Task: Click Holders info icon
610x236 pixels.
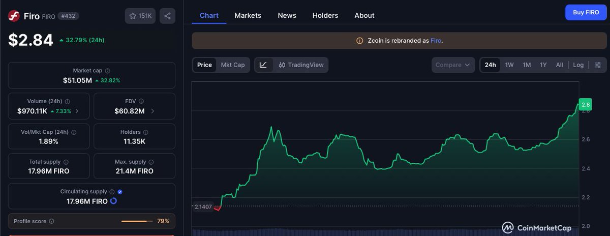Action: pos(146,132)
